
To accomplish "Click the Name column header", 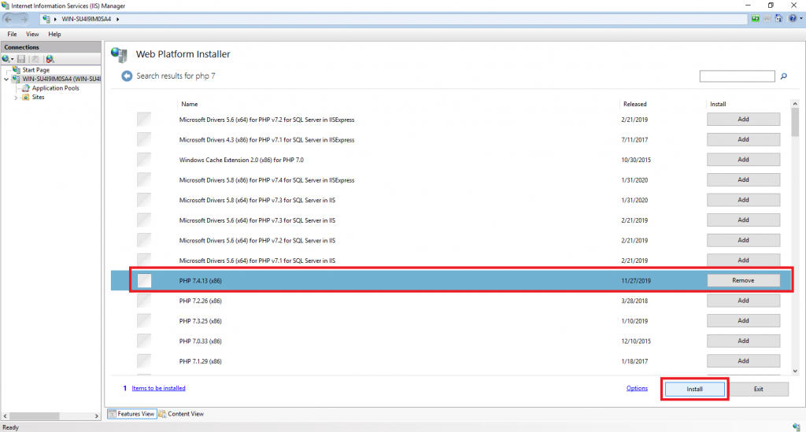I will (x=190, y=104).
